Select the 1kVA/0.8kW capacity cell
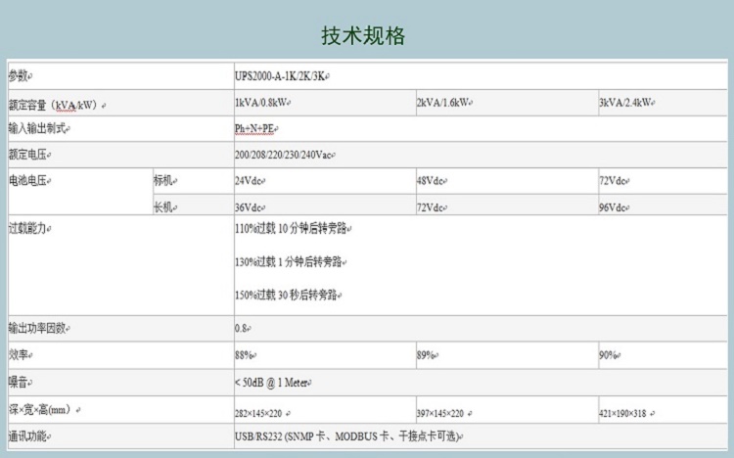The height and width of the screenshot is (458, 734). point(262,102)
